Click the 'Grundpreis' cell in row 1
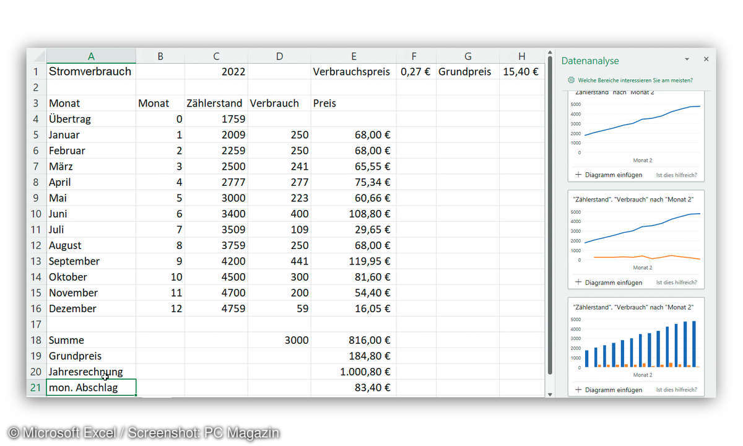 [467, 71]
